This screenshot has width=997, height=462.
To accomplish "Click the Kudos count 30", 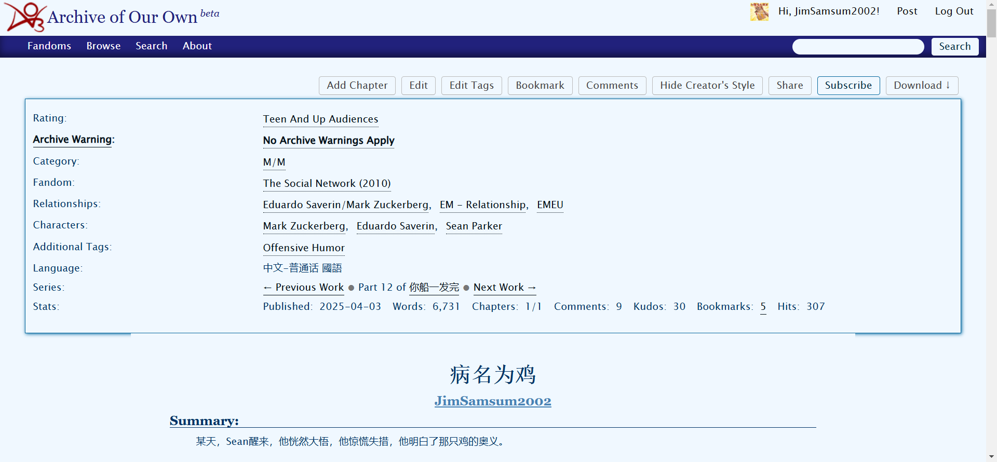I will pos(679,307).
